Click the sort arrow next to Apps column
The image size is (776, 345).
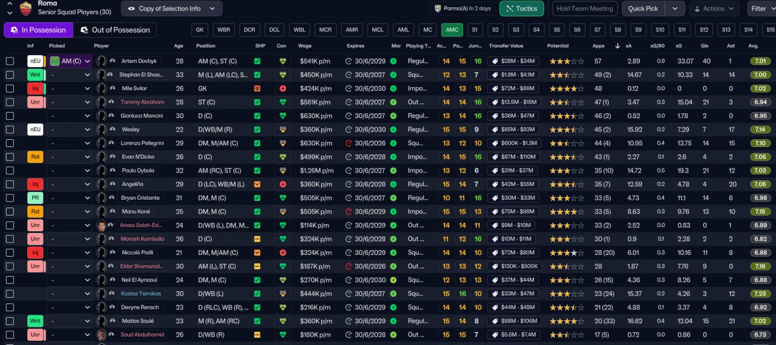618,46
